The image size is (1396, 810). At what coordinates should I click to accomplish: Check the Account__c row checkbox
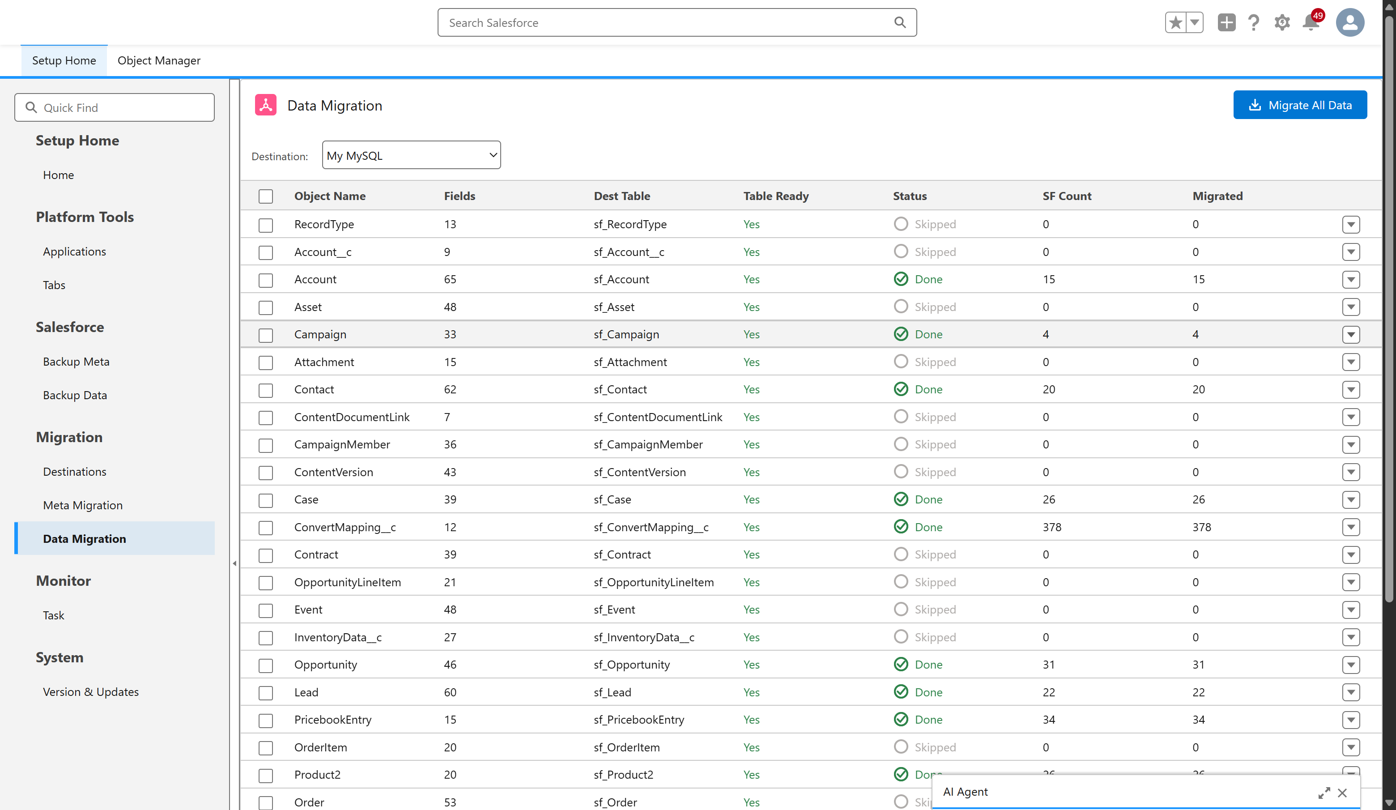pyautogui.click(x=266, y=253)
